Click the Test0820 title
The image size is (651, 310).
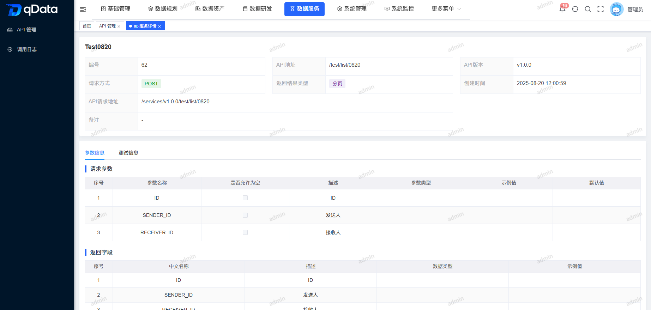[x=98, y=47]
